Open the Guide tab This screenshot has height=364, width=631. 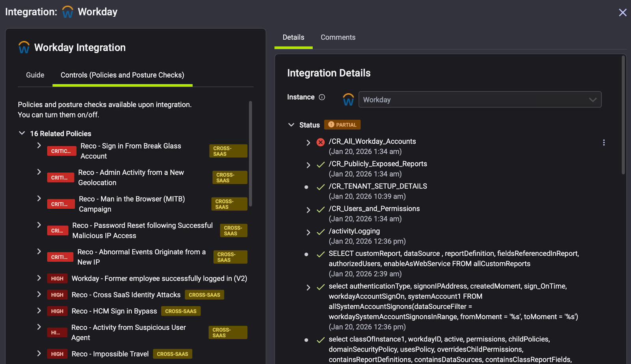pos(35,75)
